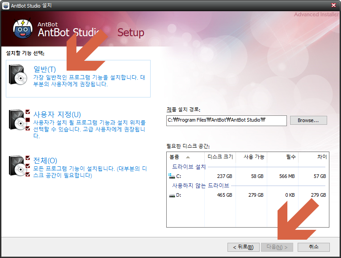This screenshot has height=258, width=341.
Task: Select the 일반(T) typical install option
Action: tap(78, 79)
